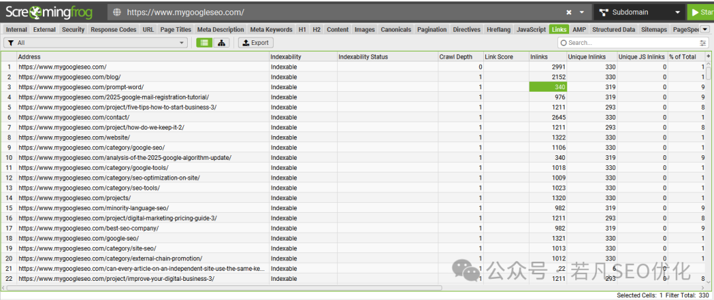This screenshot has height=300, width=714.
Task: Click the globe icon in URL bar
Action: click(118, 13)
